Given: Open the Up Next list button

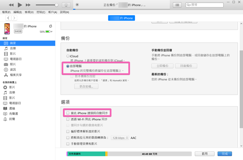Looking at the screenshot, I should 177,5.
